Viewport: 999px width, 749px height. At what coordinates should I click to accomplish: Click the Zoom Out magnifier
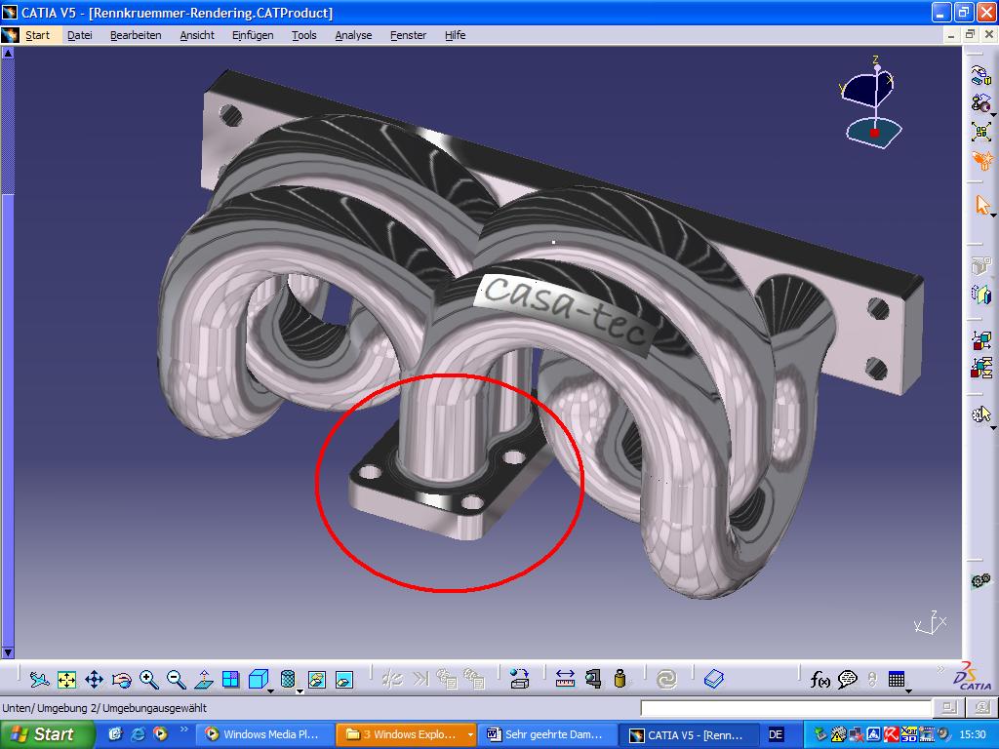(x=177, y=680)
